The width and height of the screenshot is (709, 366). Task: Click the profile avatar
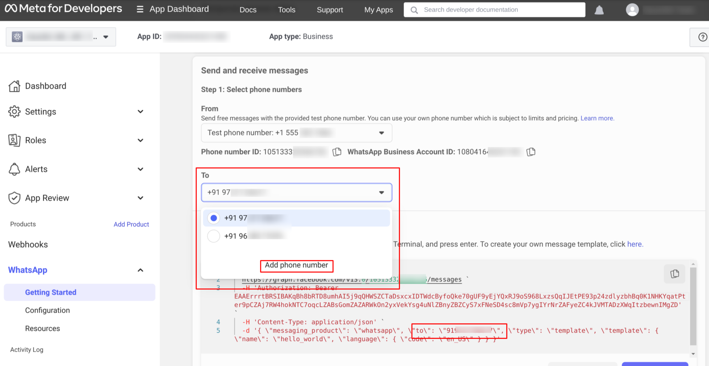pos(632,10)
